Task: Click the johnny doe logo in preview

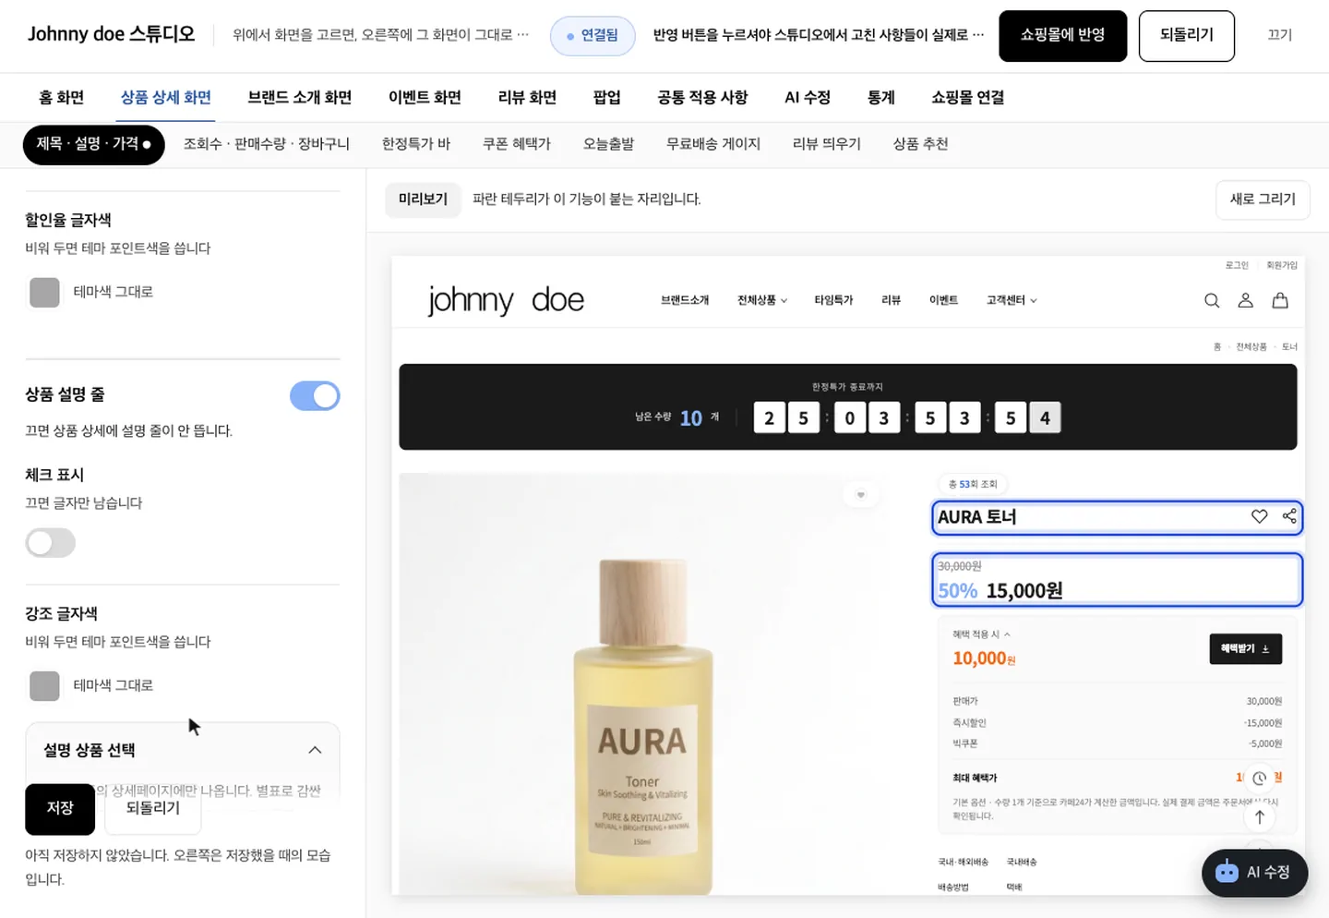Action: 506,300
